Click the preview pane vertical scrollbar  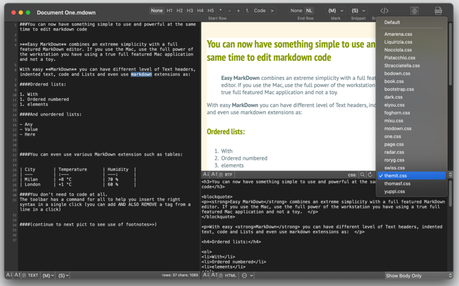pos(450,54)
